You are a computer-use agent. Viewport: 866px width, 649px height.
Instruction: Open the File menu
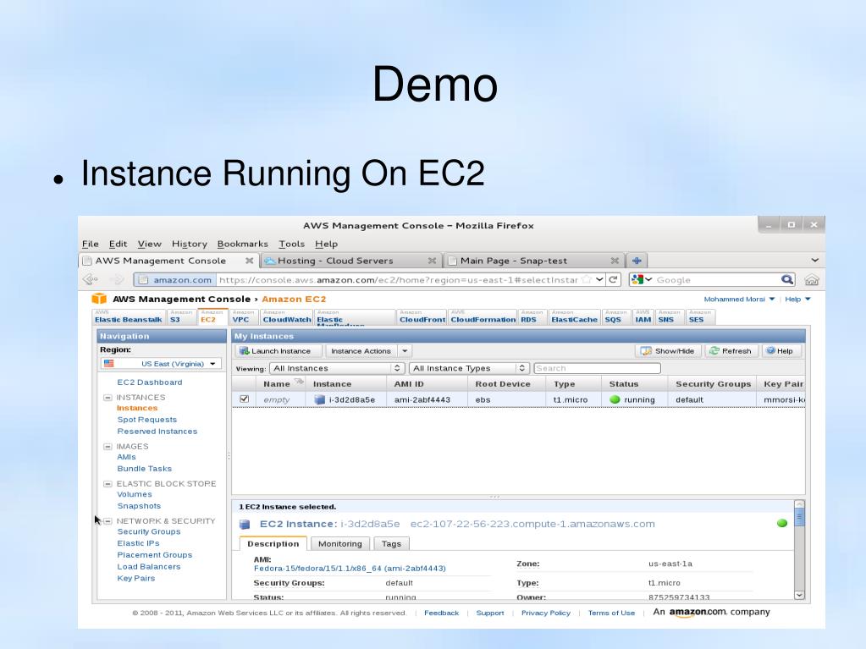[90, 244]
